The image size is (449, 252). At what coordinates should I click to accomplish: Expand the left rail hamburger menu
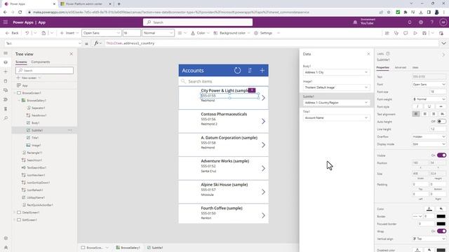(x=6, y=53)
